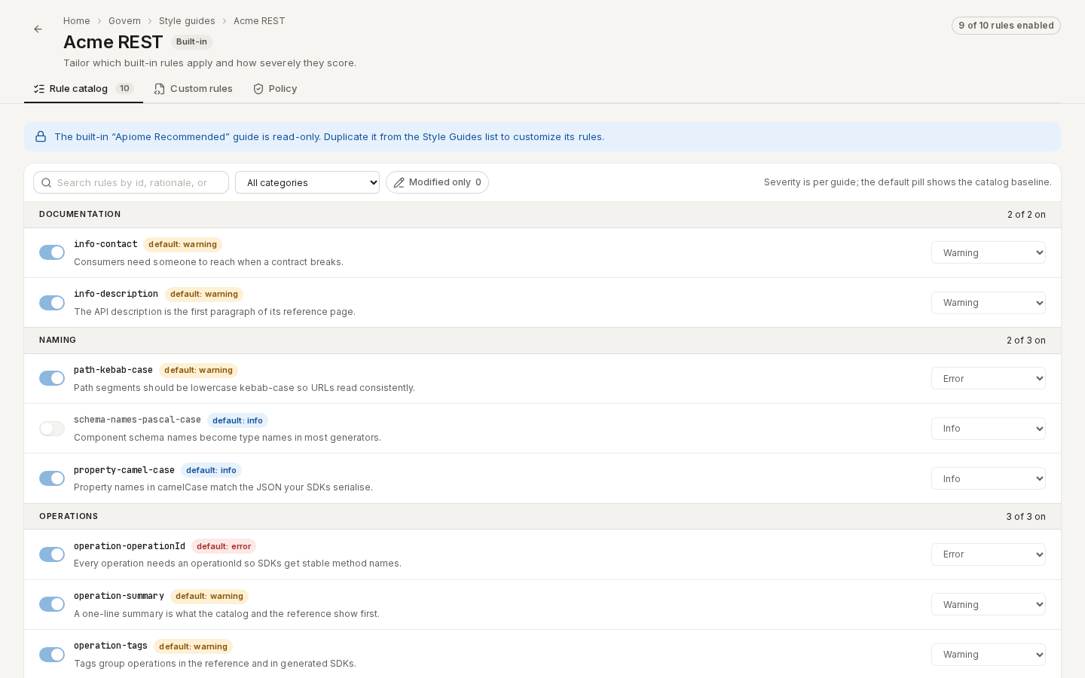Click the lock icon in the read-only banner
Viewport: 1085px width, 678px height.
pos(41,137)
